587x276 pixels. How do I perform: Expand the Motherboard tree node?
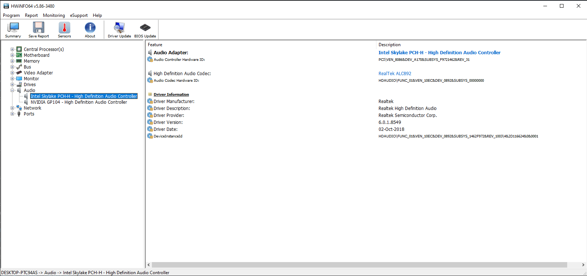(x=12, y=55)
